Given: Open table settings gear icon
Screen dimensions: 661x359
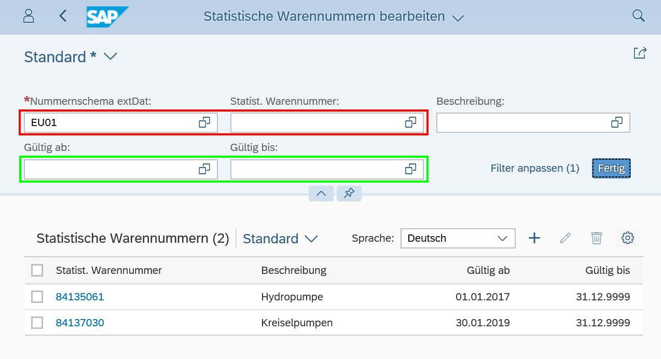Looking at the screenshot, I should tap(628, 238).
